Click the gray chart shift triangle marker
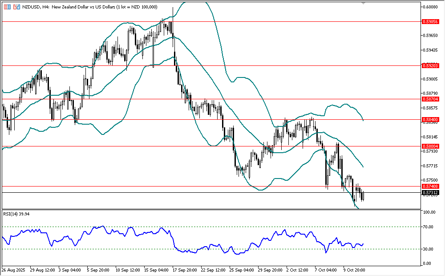 point(364,4)
